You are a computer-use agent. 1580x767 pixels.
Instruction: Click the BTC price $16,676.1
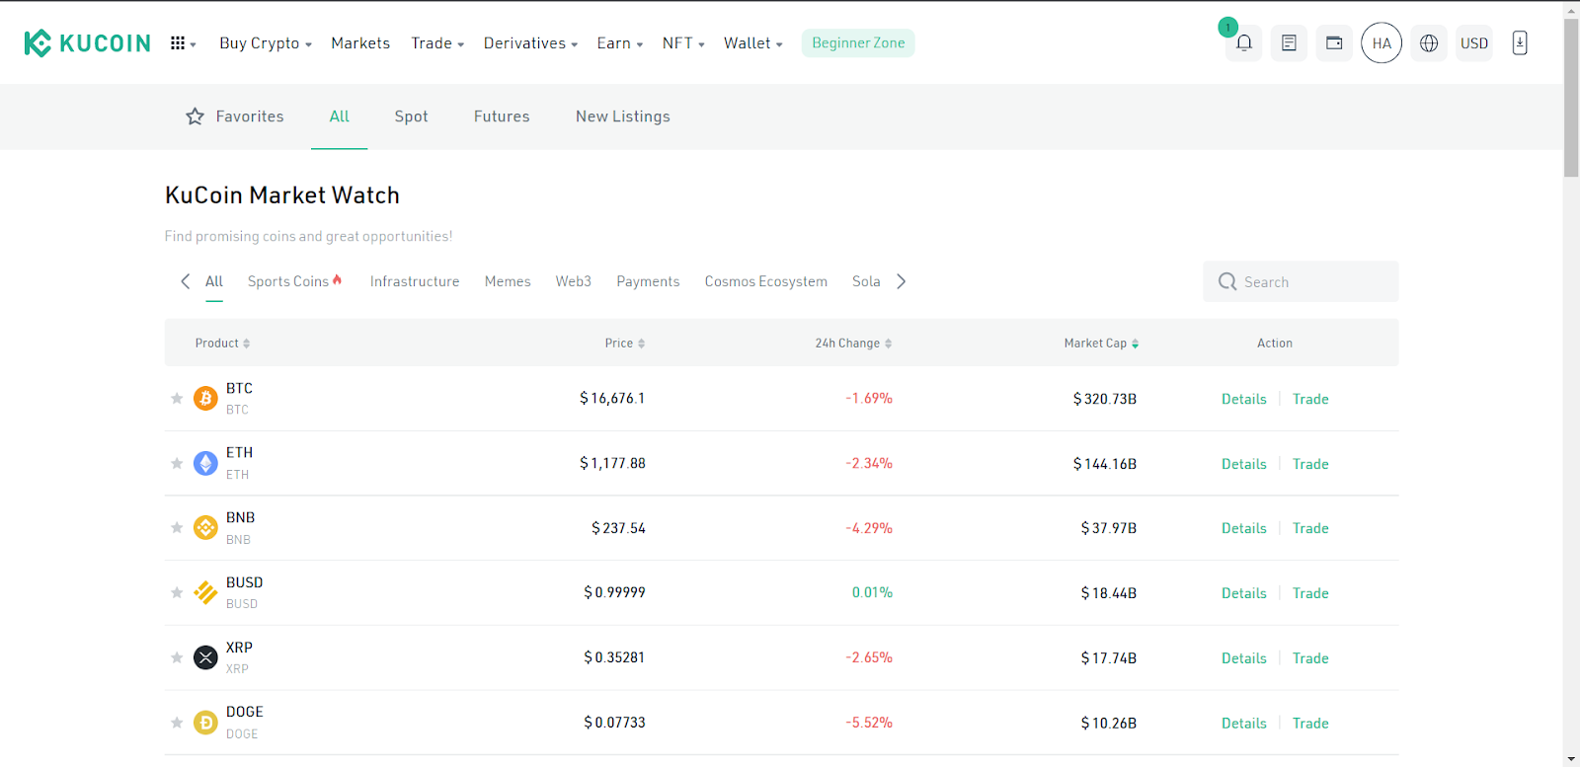pyautogui.click(x=612, y=399)
